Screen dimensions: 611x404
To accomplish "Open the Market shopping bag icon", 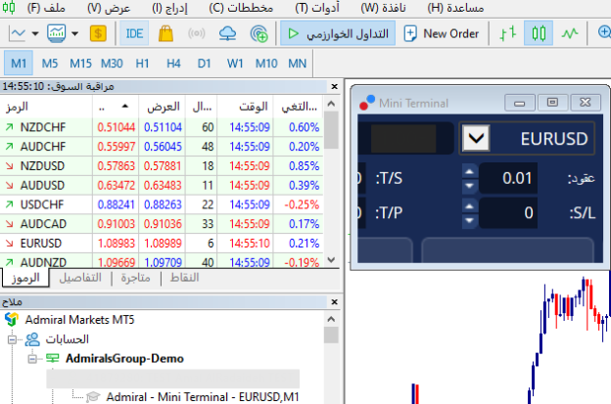I will pos(165,34).
